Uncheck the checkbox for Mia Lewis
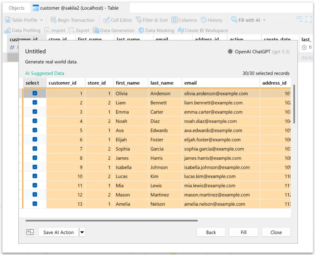 point(35,185)
